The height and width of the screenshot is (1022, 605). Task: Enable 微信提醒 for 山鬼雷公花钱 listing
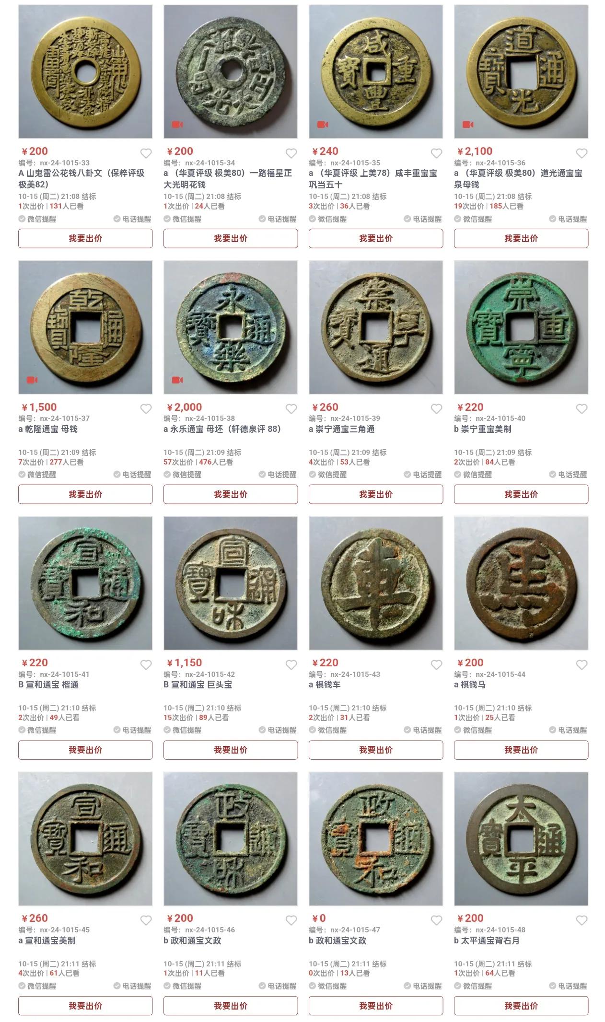click(37, 219)
